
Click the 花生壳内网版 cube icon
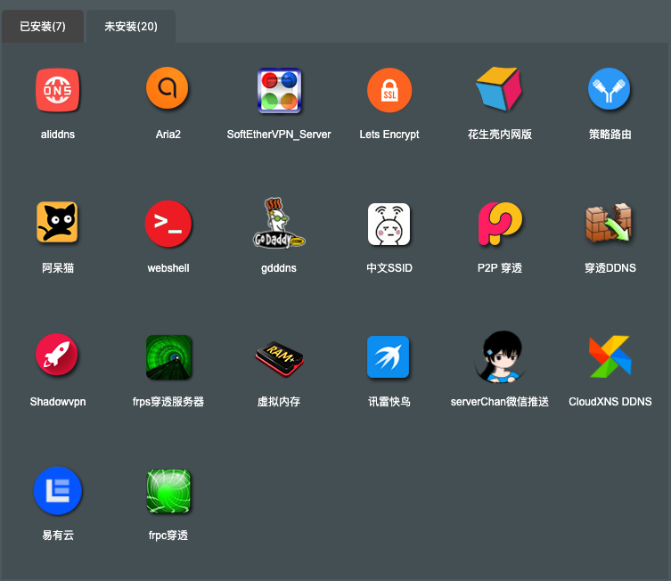pos(499,88)
